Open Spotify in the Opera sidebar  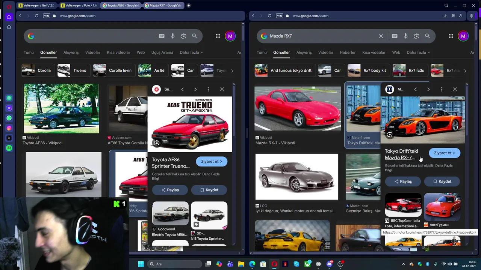[9, 148]
